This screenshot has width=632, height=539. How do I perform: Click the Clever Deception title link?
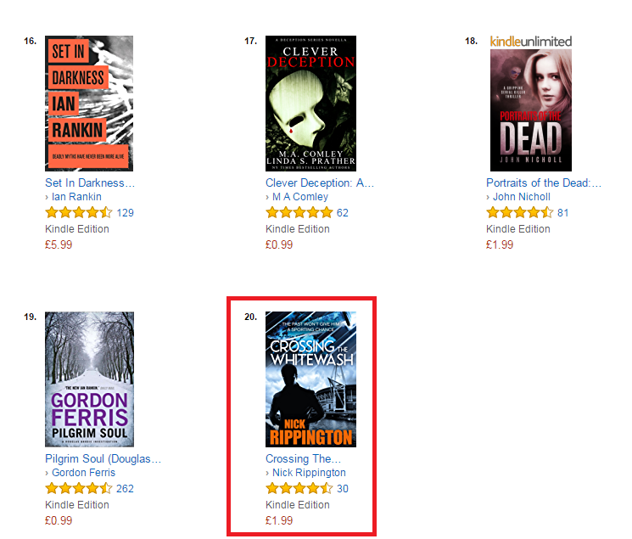tap(320, 183)
